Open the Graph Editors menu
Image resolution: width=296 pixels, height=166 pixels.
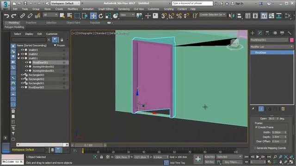click(106, 9)
